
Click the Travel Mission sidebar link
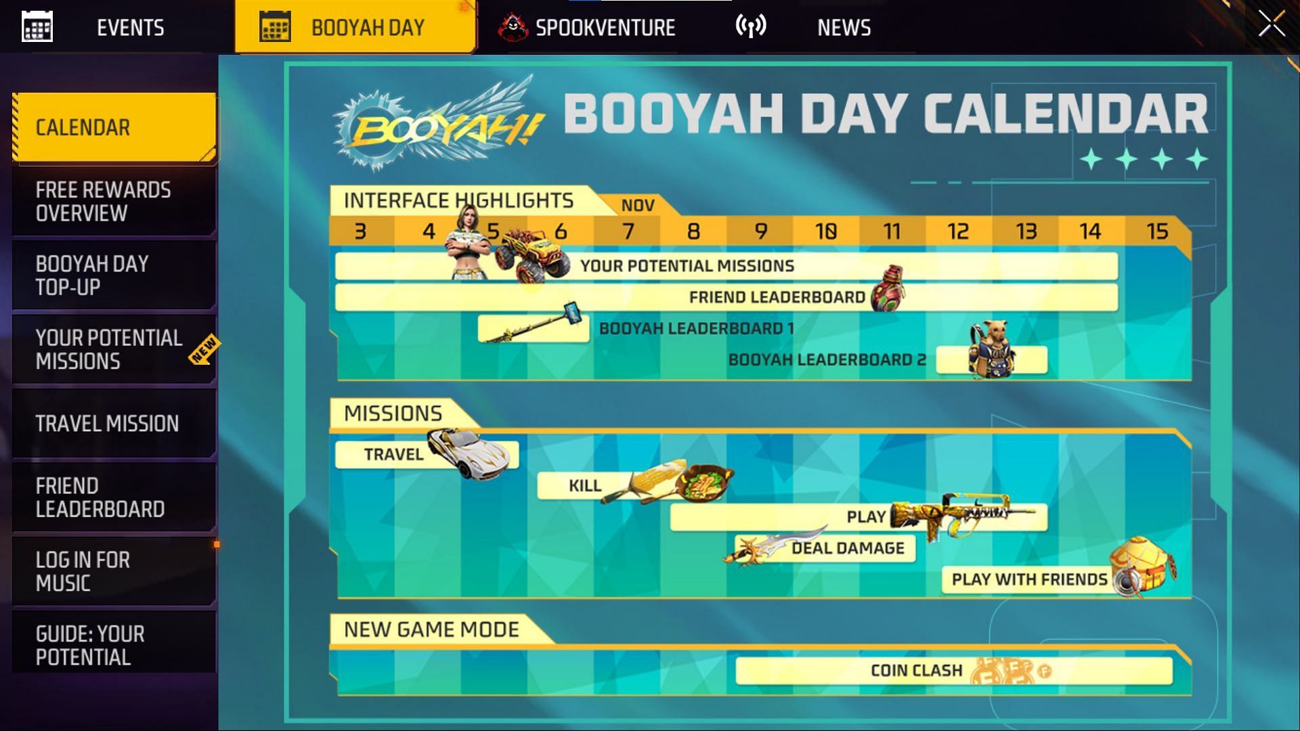coord(106,422)
